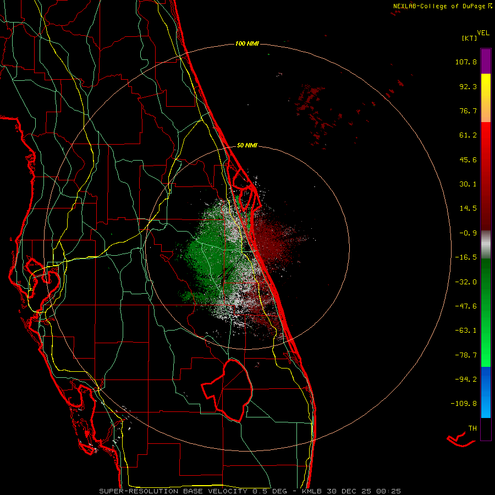Click the 30.1 legend value
This screenshot has width=495, height=495.
click(x=468, y=184)
